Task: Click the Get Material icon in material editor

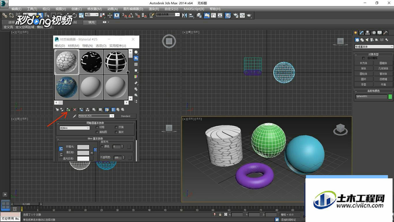Action: point(57,110)
